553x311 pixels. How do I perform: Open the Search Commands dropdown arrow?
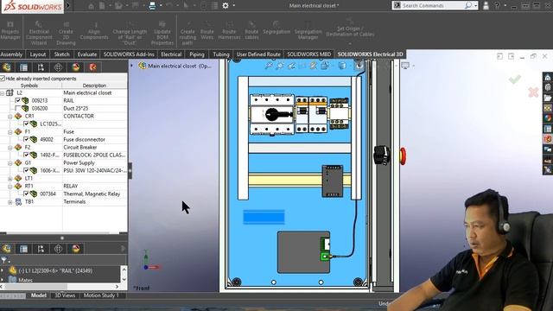tap(476, 6)
